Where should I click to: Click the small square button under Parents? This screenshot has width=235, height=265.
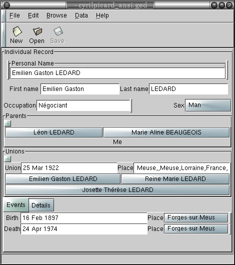coord(7,123)
